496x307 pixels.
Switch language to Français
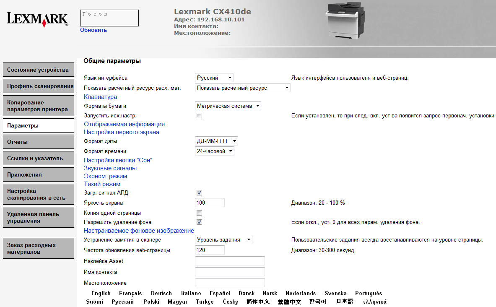tap(130, 294)
